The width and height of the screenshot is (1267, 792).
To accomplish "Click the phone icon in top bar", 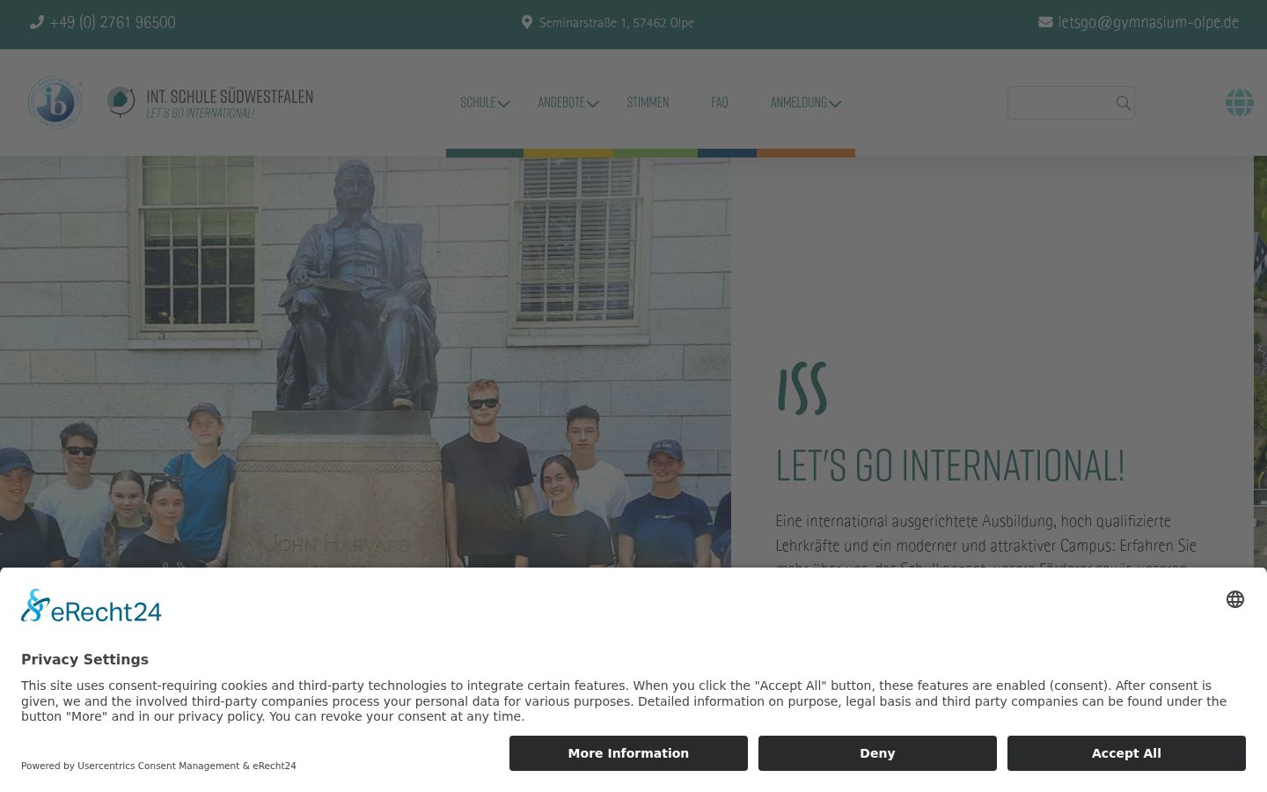I will (37, 23).
